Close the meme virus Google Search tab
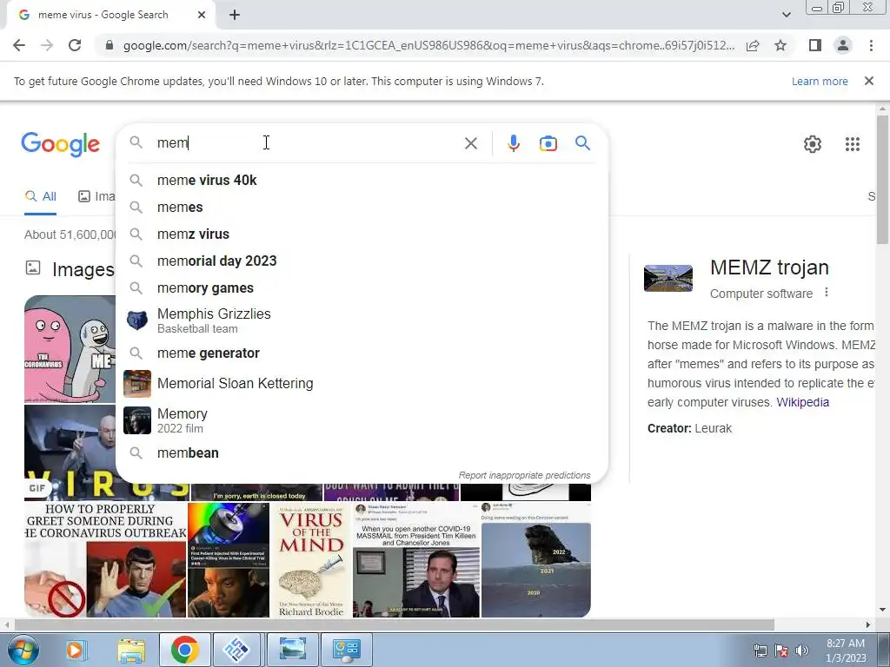Viewport: 890px width, 667px height. point(202,15)
